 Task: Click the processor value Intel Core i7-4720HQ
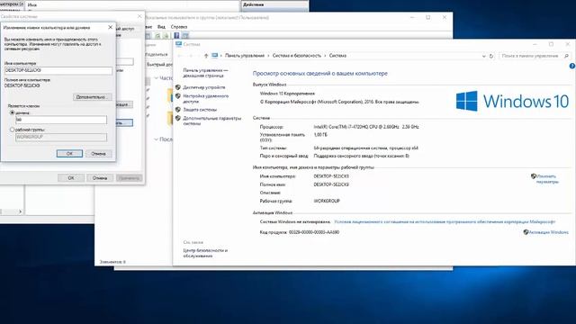(x=366, y=127)
